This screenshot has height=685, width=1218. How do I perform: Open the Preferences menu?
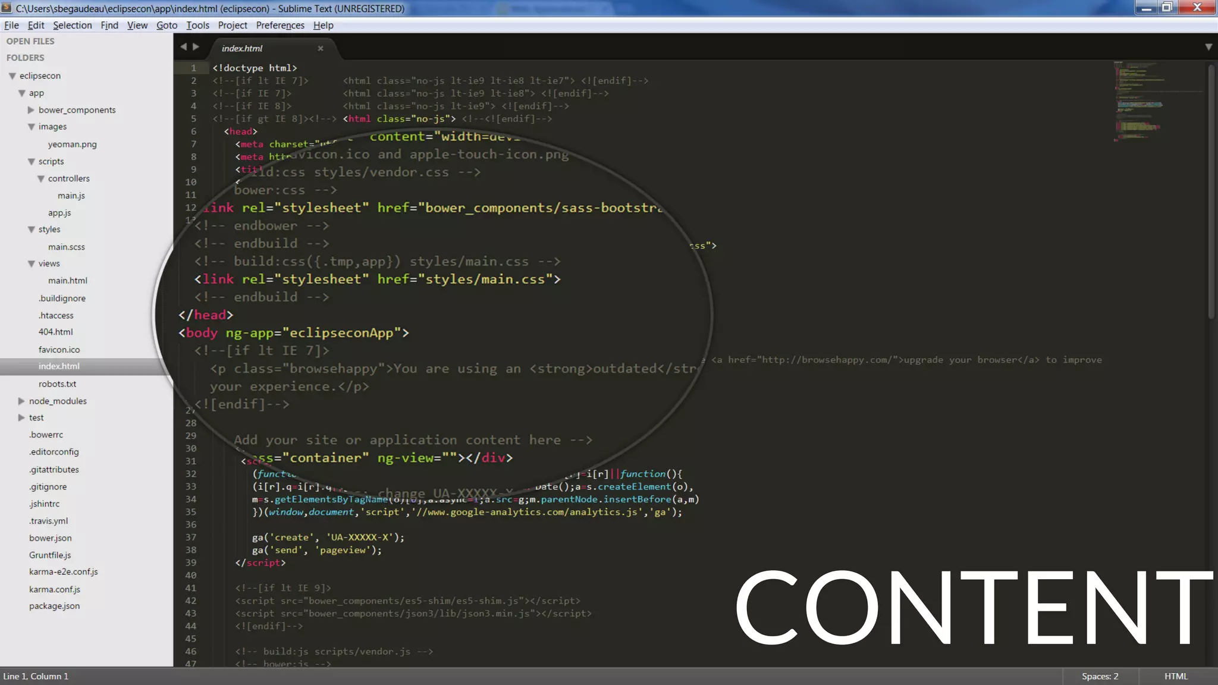tap(280, 25)
